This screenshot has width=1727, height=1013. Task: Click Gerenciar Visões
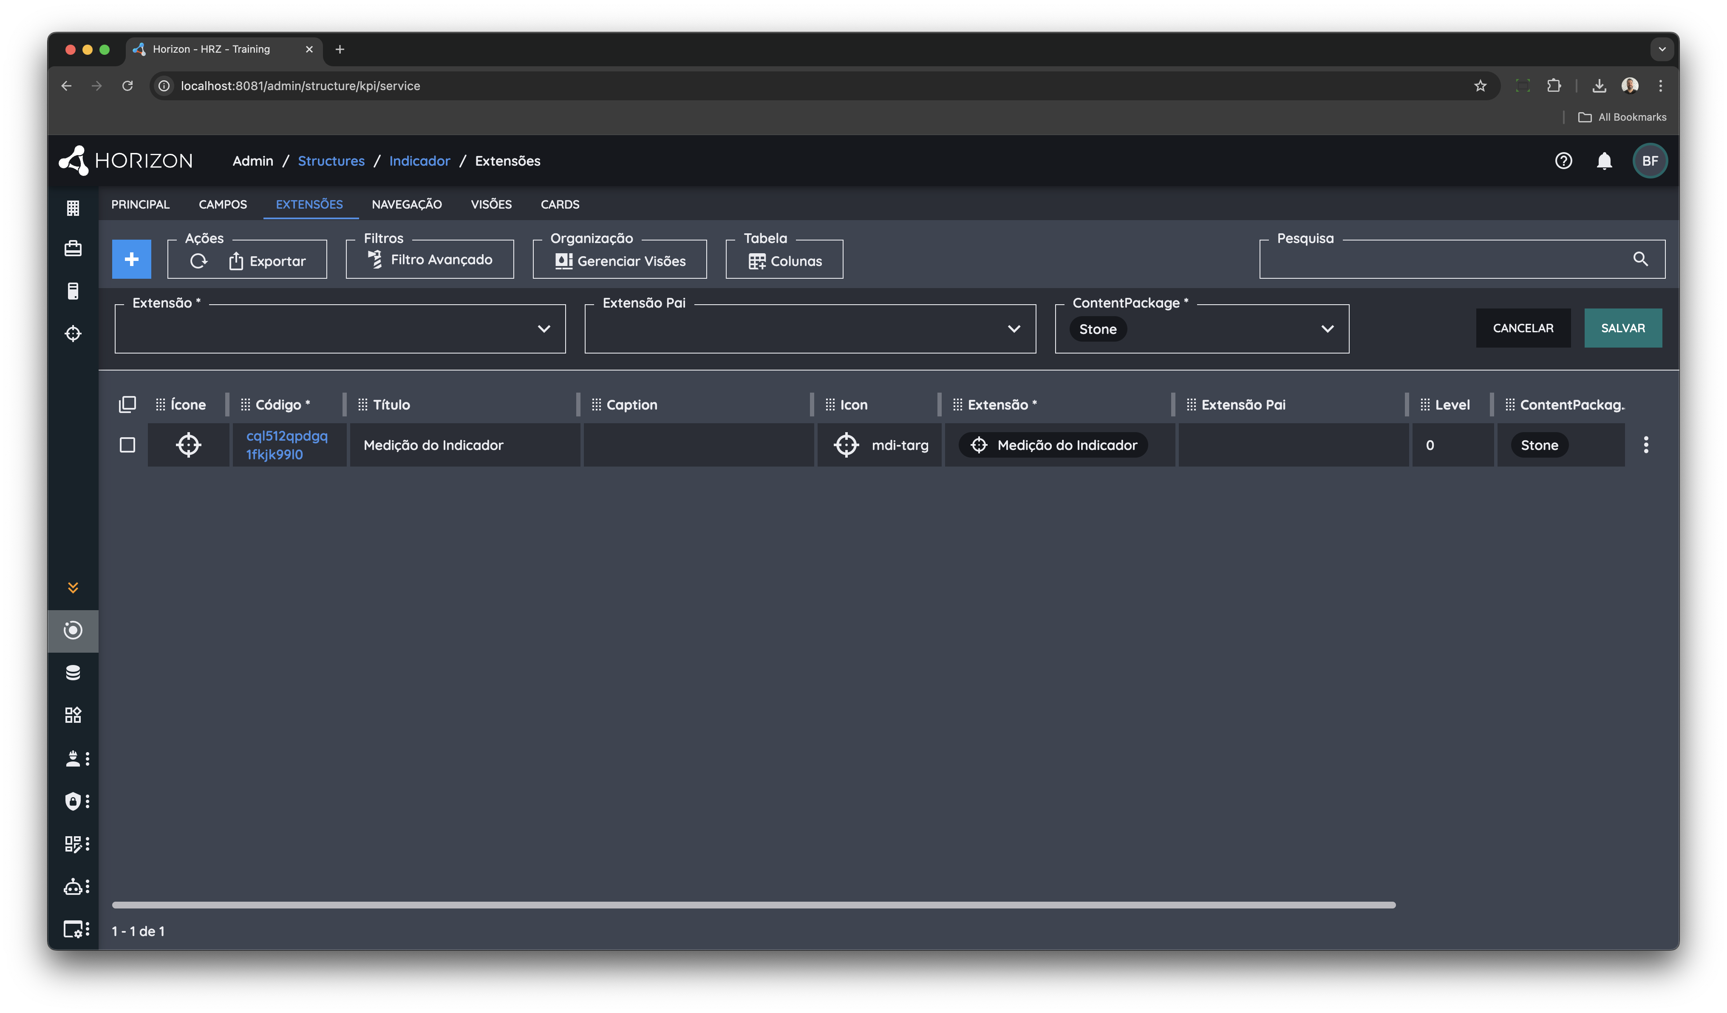point(620,261)
